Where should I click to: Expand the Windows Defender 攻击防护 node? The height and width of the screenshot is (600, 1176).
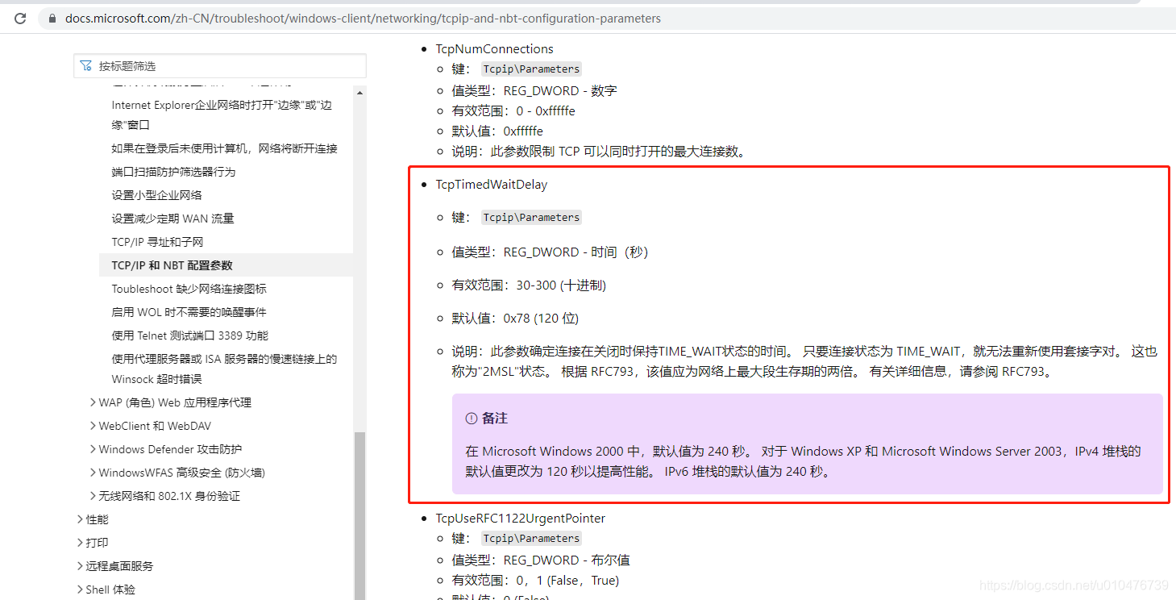coord(92,449)
